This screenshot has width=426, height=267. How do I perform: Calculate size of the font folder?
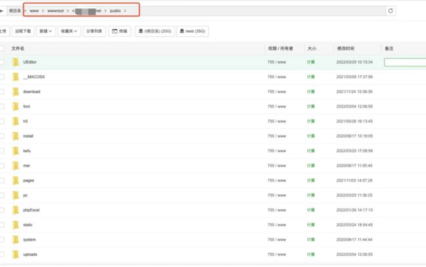point(311,106)
